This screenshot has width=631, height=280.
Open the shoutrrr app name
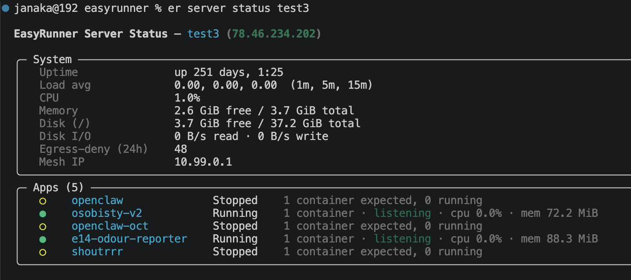[x=97, y=252]
